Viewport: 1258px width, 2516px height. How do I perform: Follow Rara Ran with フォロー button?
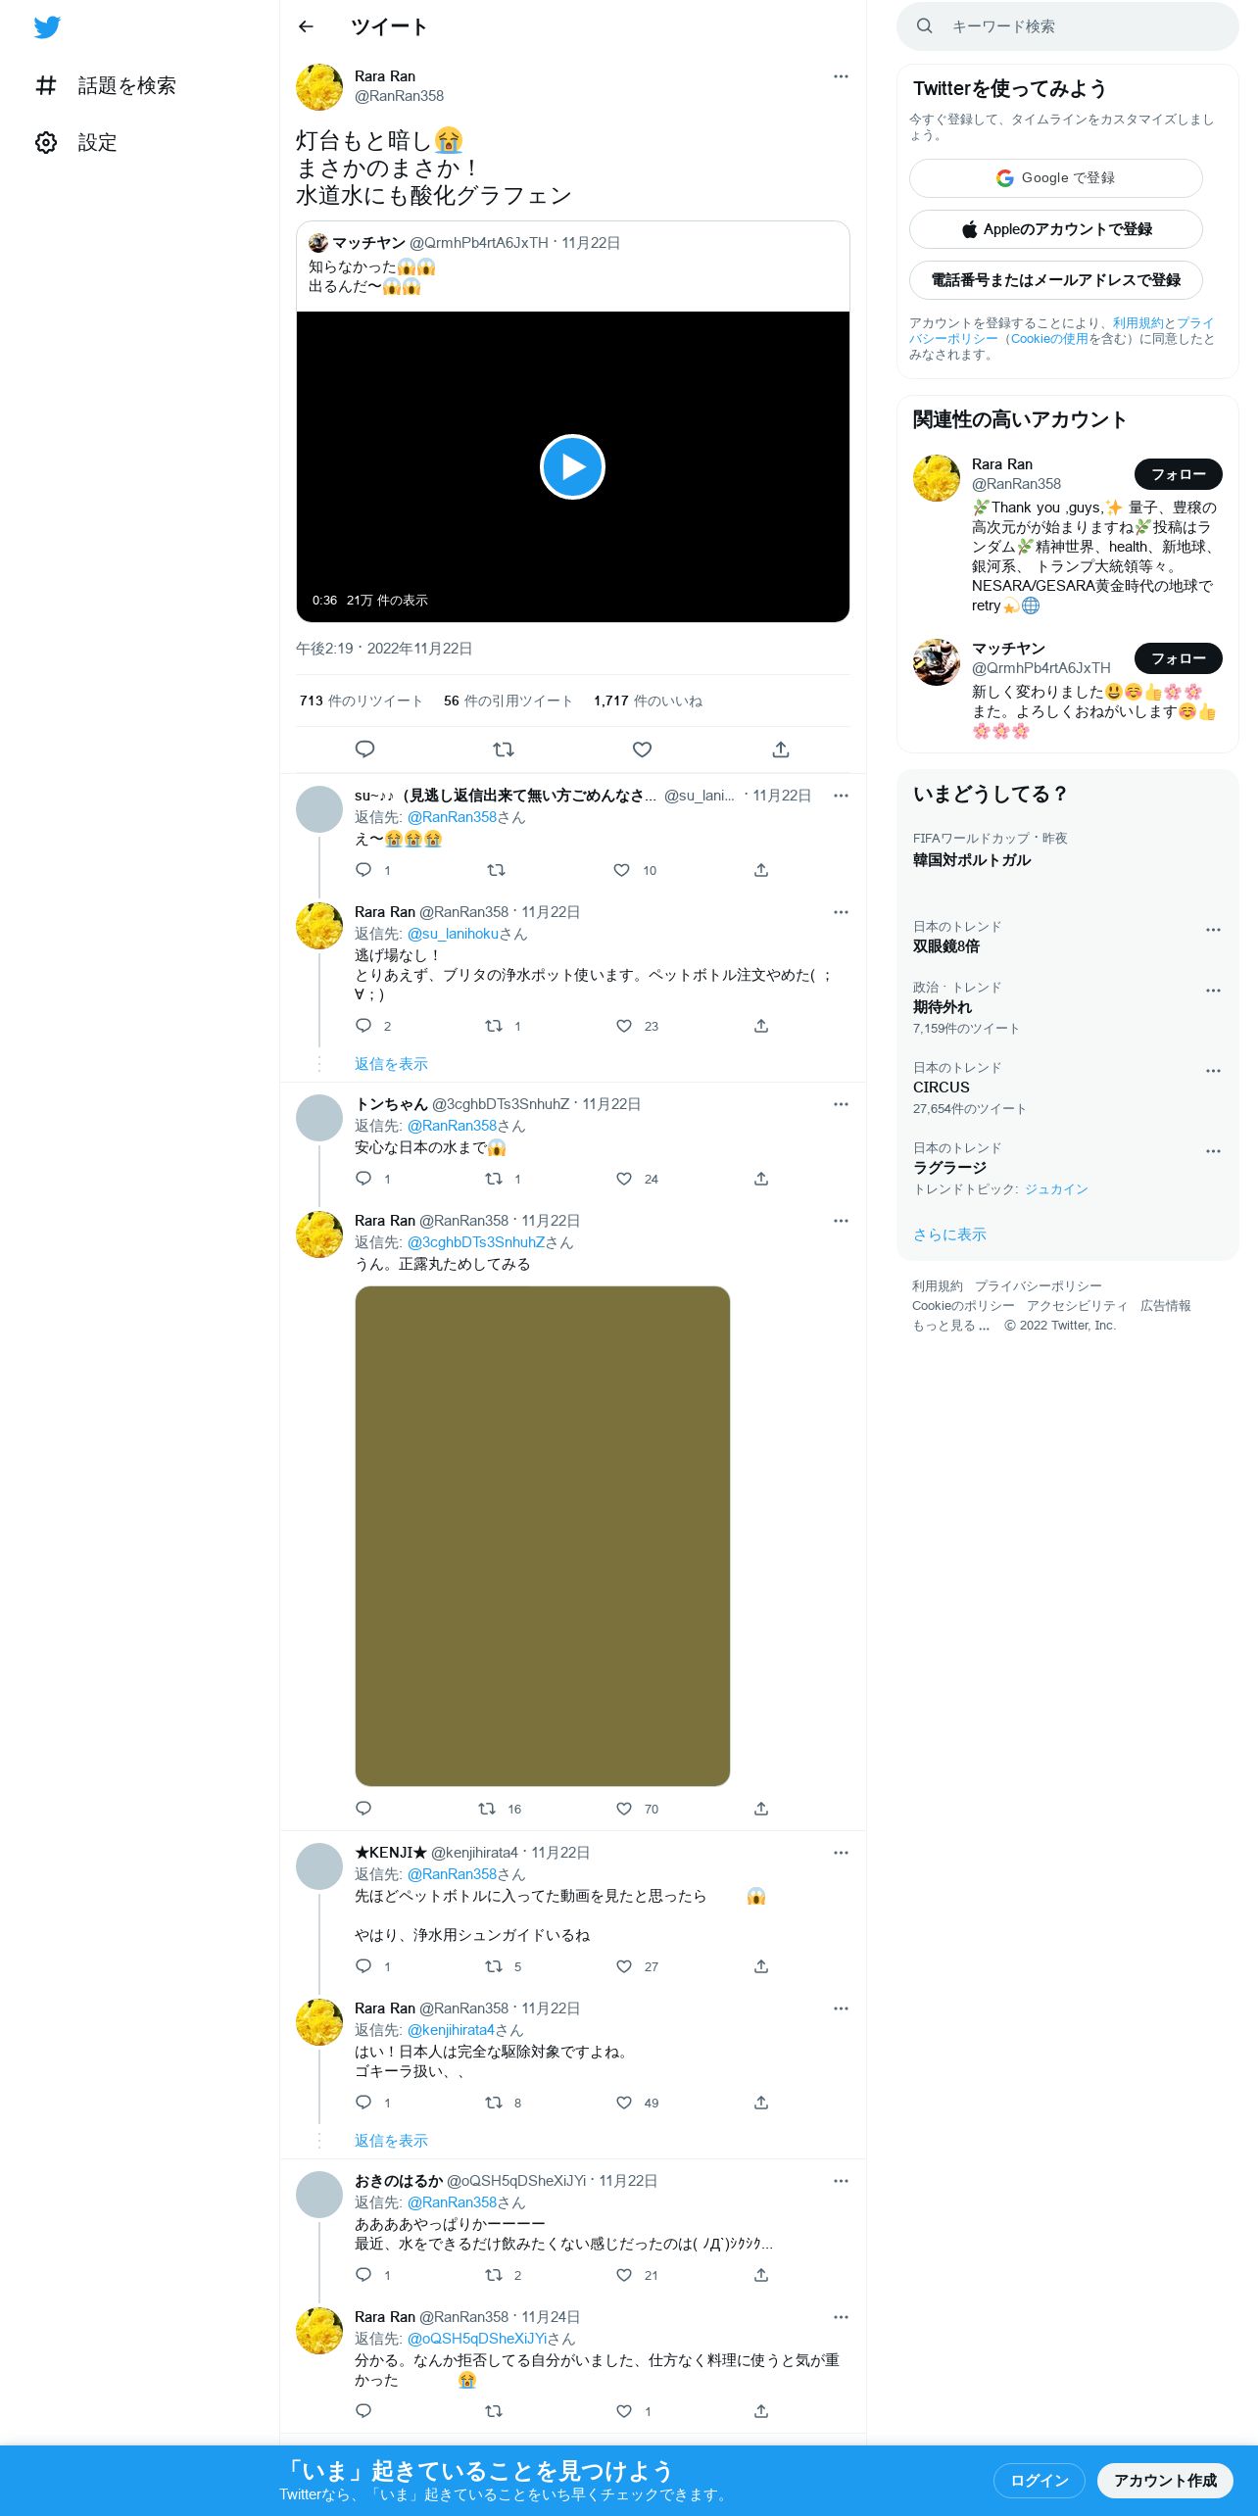pos(1178,474)
